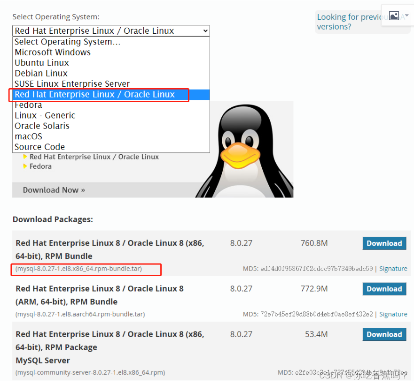This screenshot has width=414, height=384.
Task: Select Oracle Solaris option
Action: click(x=42, y=126)
